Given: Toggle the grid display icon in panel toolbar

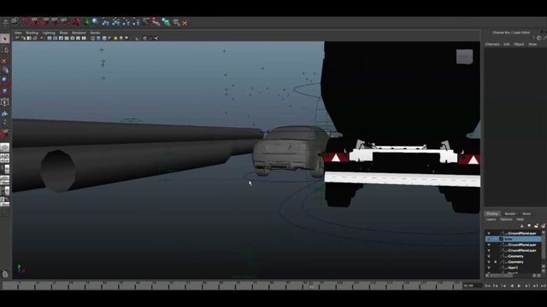Looking at the screenshot, I should (50, 38).
